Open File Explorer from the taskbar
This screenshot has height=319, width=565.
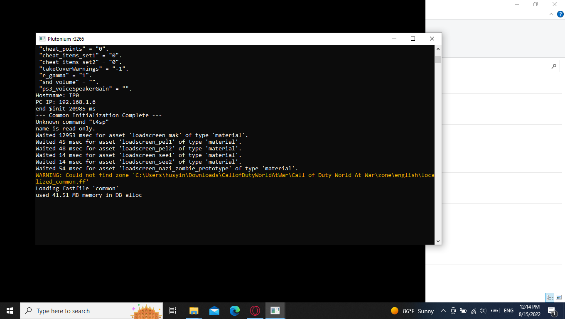click(194, 311)
